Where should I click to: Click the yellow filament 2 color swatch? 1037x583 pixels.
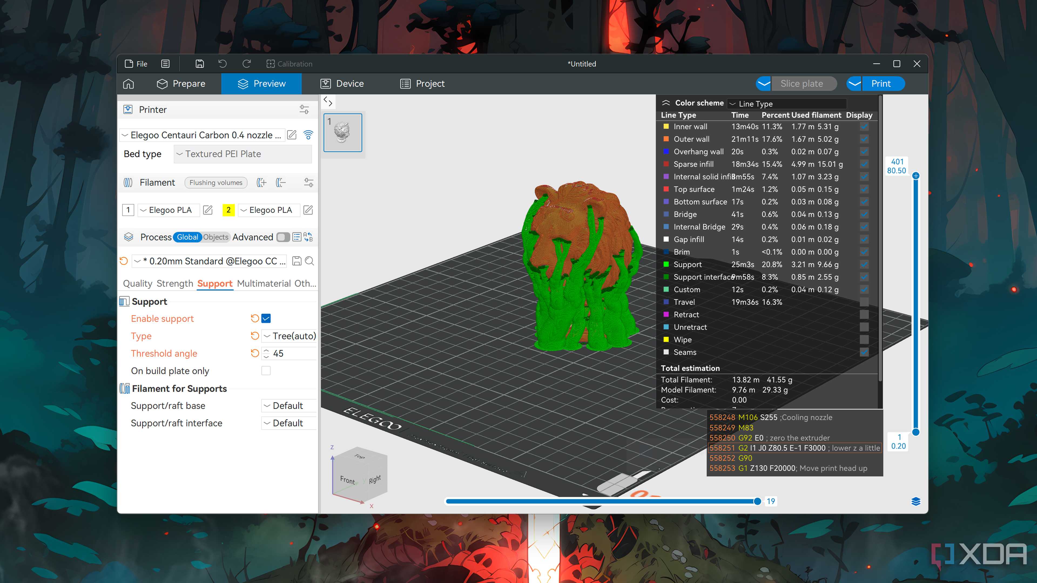click(228, 210)
